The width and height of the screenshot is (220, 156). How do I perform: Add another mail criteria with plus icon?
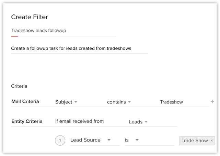212,102
